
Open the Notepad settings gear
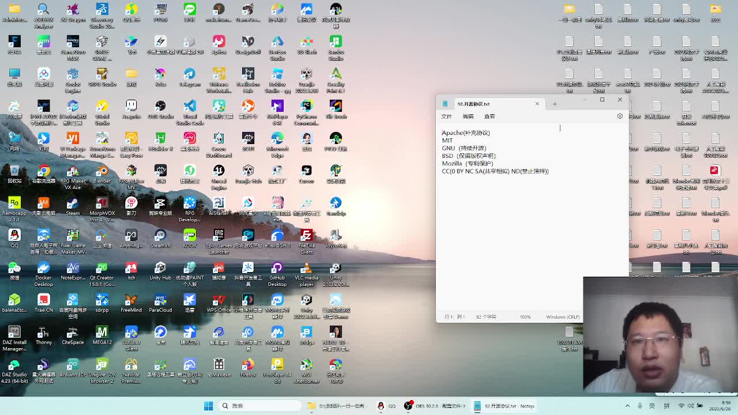coord(620,116)
